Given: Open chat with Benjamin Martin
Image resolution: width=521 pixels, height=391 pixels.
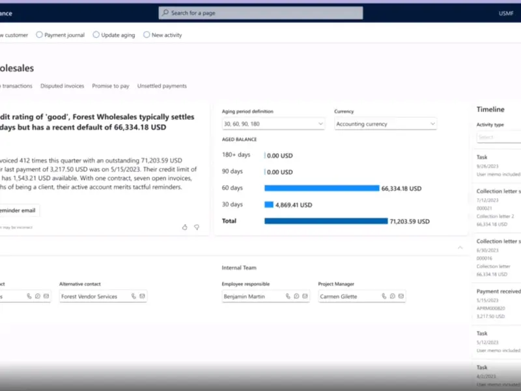Looking at the screenshot, I should pyautogui.click(x=296, y=297).
